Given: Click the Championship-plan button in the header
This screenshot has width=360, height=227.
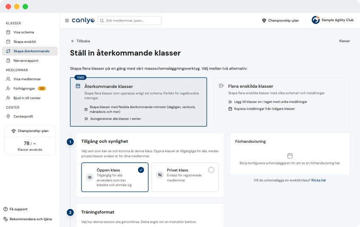Looking at the screenshot, I should (280, 21).
